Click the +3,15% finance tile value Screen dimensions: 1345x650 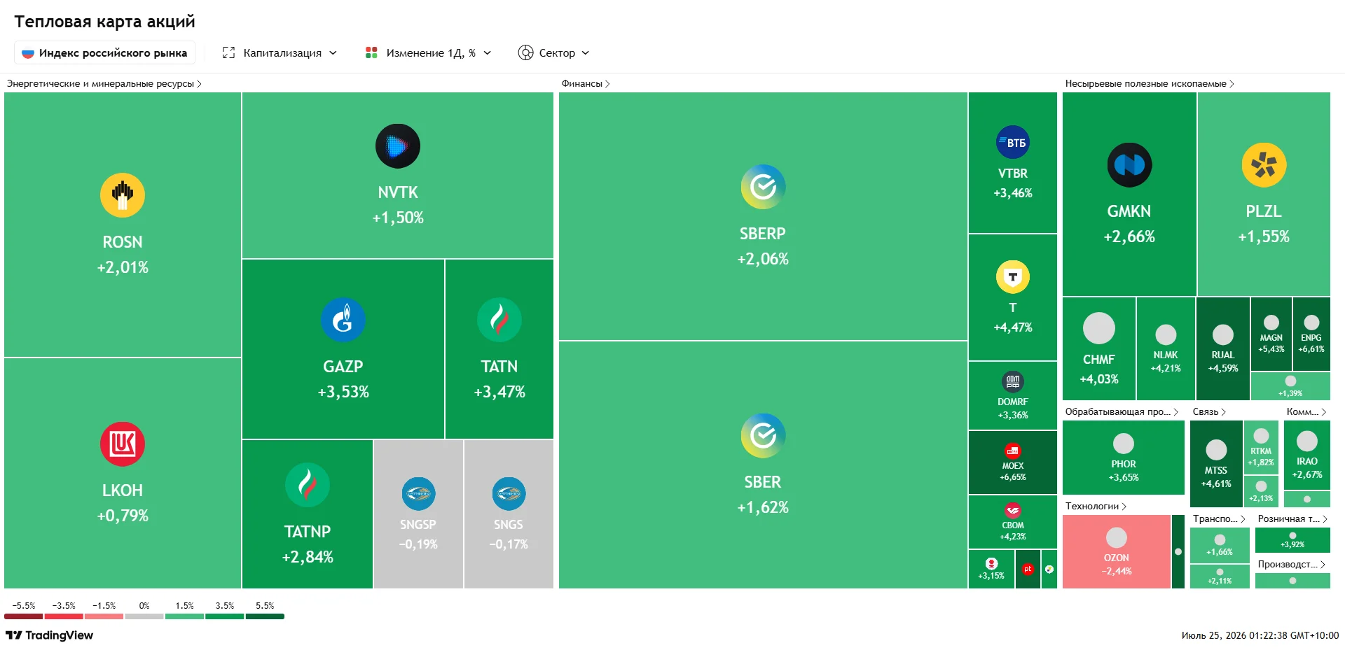[991, 576]
